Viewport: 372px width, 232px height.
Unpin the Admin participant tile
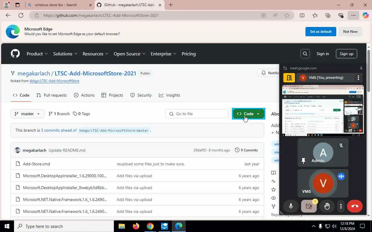[303, 161]
